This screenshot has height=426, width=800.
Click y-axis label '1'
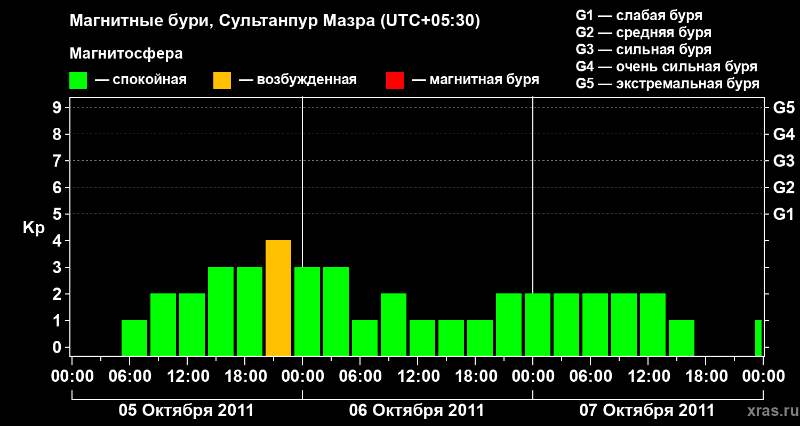pyautogui.click(x=58, y=321)
